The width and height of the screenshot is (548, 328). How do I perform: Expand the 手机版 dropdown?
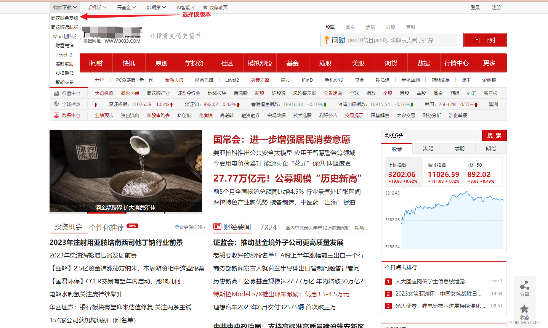97,7
